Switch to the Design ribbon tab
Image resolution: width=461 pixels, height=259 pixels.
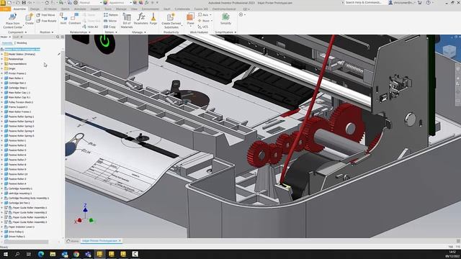click(35, 9)
